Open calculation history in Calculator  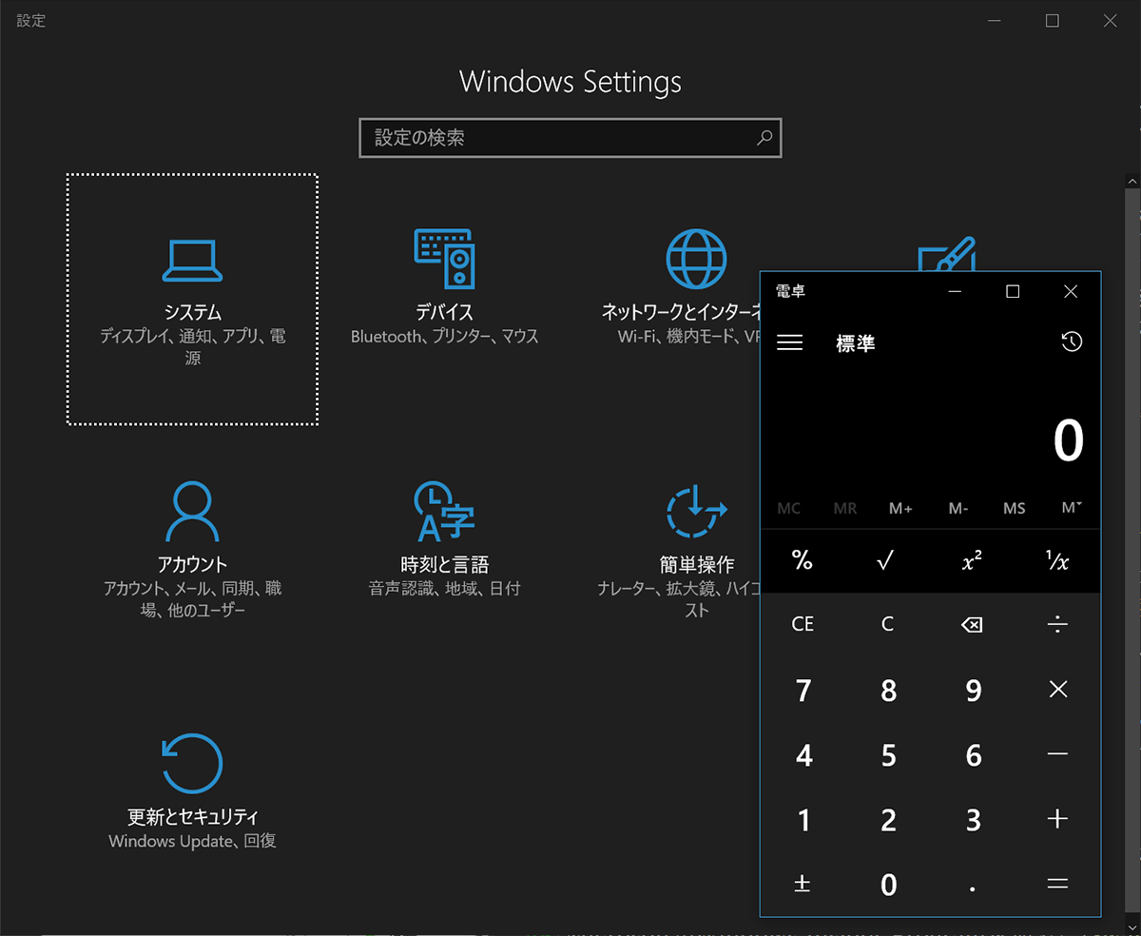pos(1072,341)
